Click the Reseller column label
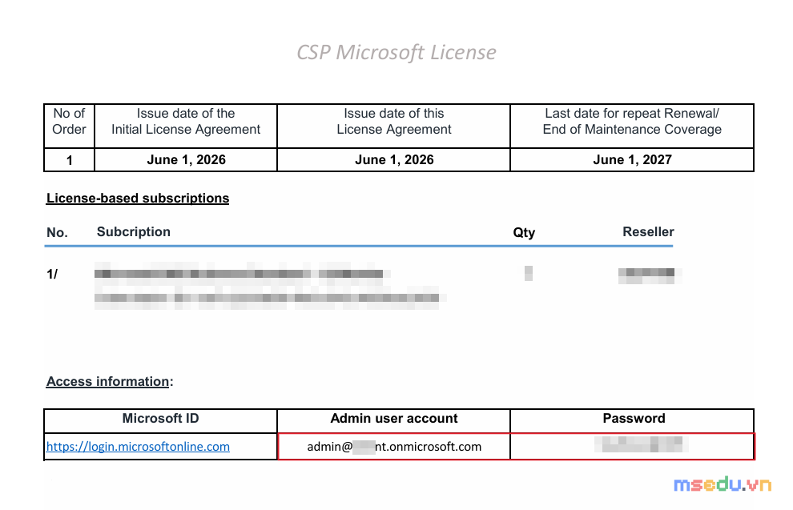The width and height of the screenshot is (793, 510). (x=648, y=232)
